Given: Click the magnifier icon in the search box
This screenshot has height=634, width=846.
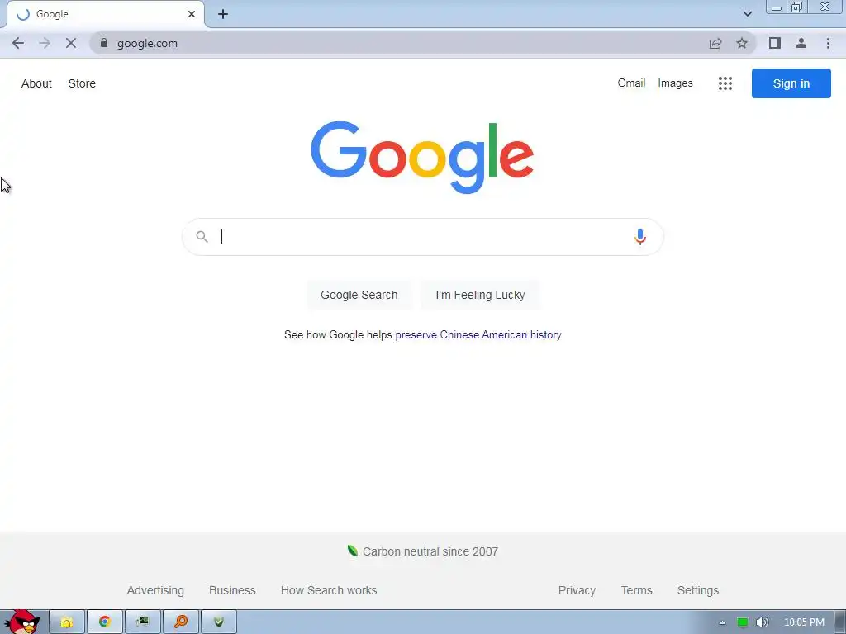Looking at the screenshot, I should click(x=202, y=236).
